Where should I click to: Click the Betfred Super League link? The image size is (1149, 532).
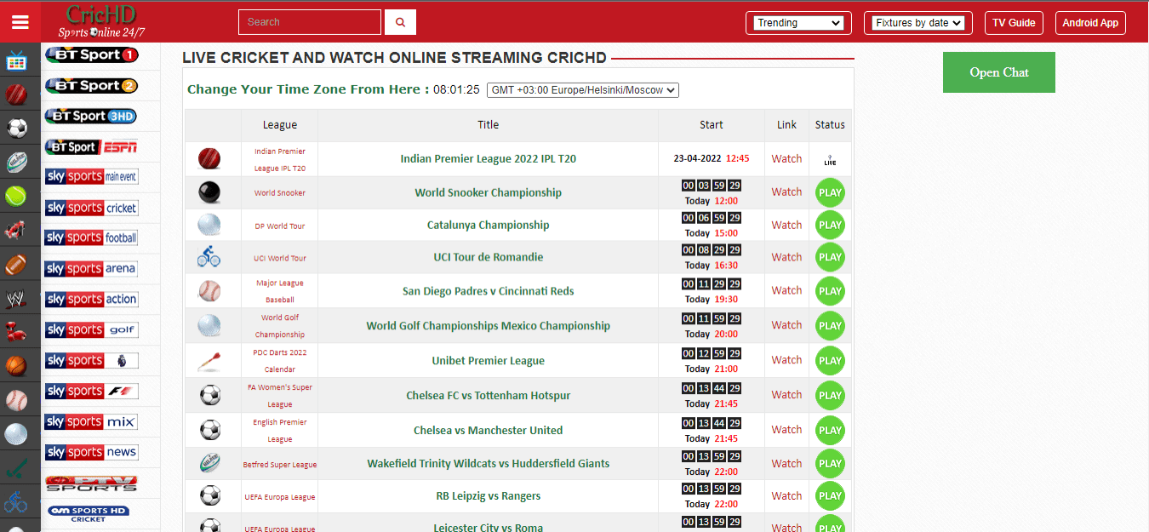(x=280, y=465)
